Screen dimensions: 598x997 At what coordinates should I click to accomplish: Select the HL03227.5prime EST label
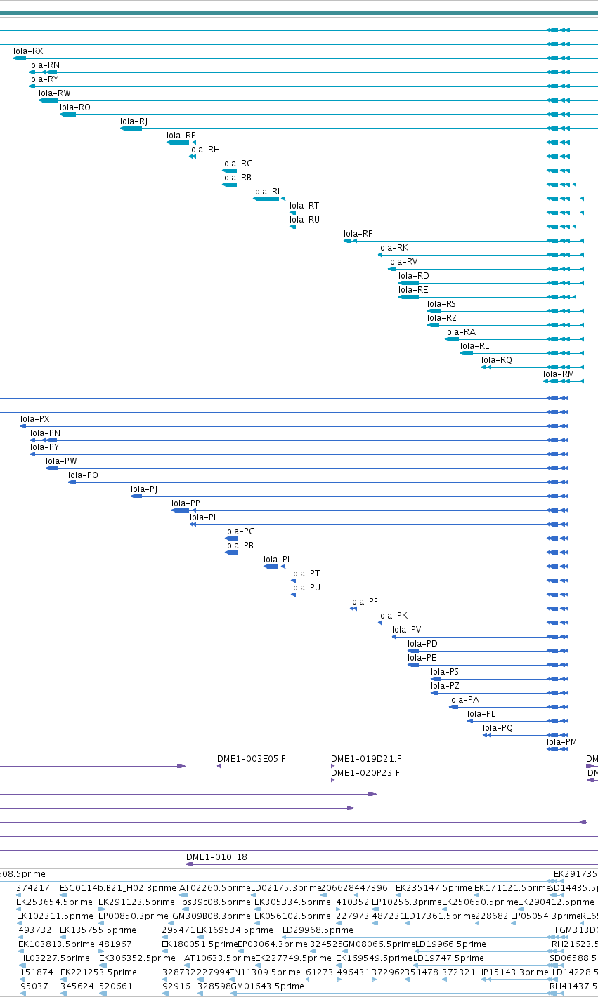point(55,958)
